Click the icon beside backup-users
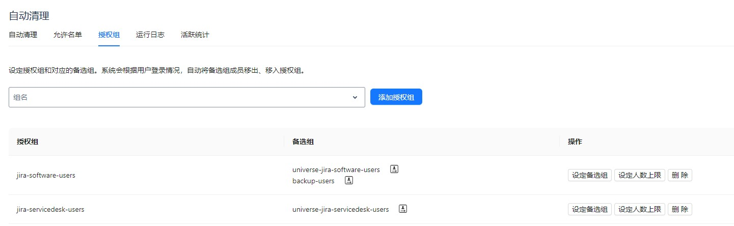 pos(349,181)
